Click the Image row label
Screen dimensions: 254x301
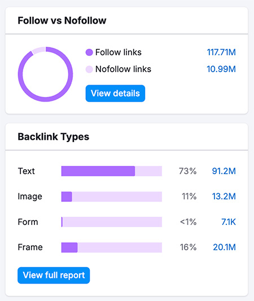click(30, 197)
